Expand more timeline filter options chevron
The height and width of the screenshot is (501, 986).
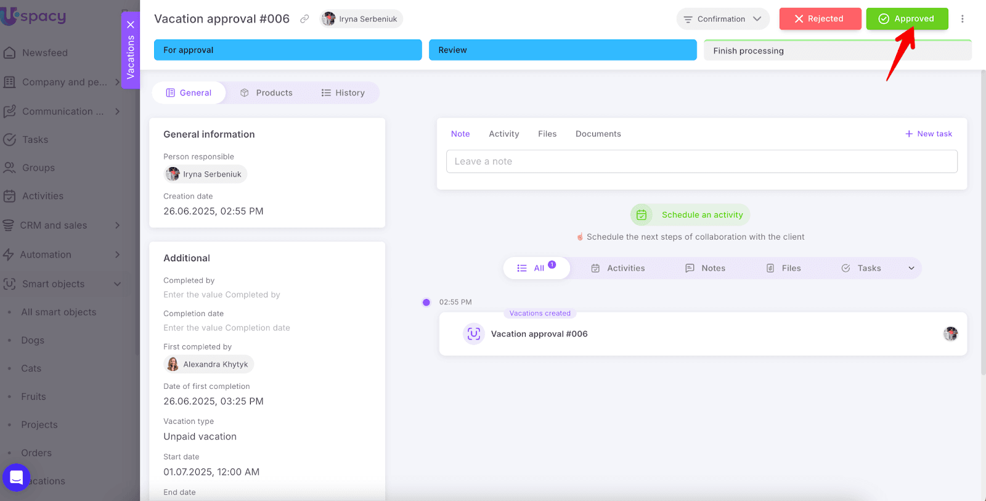pos(911,268)
